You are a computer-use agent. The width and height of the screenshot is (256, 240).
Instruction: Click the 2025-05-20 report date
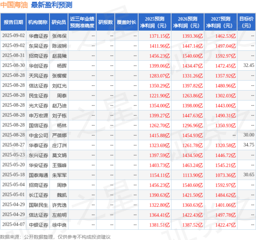pos(14,165)
